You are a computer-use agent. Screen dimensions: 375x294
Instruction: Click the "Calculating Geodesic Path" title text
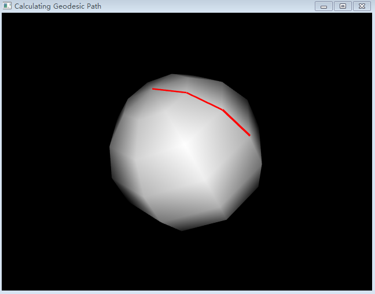[58, 6]
